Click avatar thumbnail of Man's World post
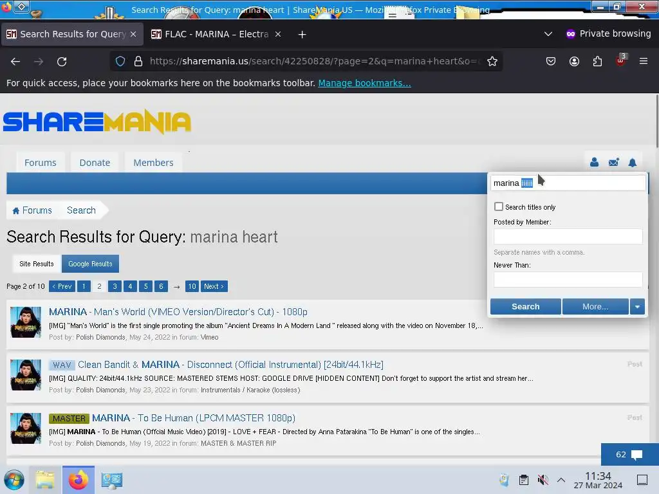Image resolution: width=659 pixels, height=494 pixels. point(26,322)
